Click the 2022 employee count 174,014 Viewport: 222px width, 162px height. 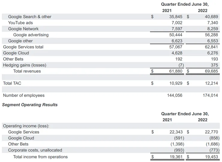(210, 95)
